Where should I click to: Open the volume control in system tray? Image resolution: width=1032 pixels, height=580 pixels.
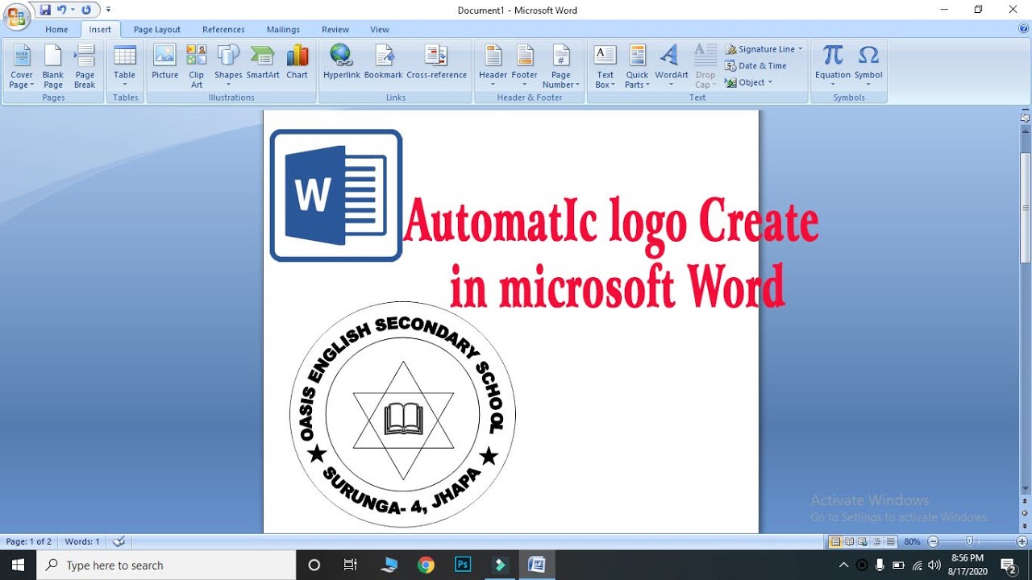pyautogui.click(x=934, y=565)
